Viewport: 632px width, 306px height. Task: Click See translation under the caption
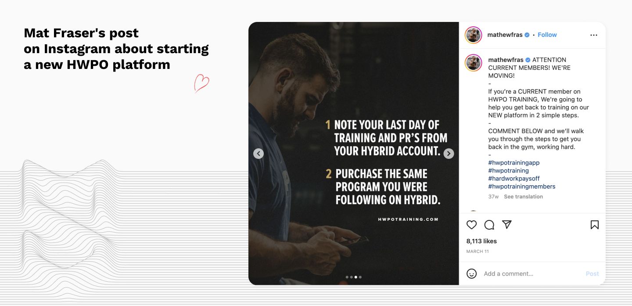(x=523, y=197)
